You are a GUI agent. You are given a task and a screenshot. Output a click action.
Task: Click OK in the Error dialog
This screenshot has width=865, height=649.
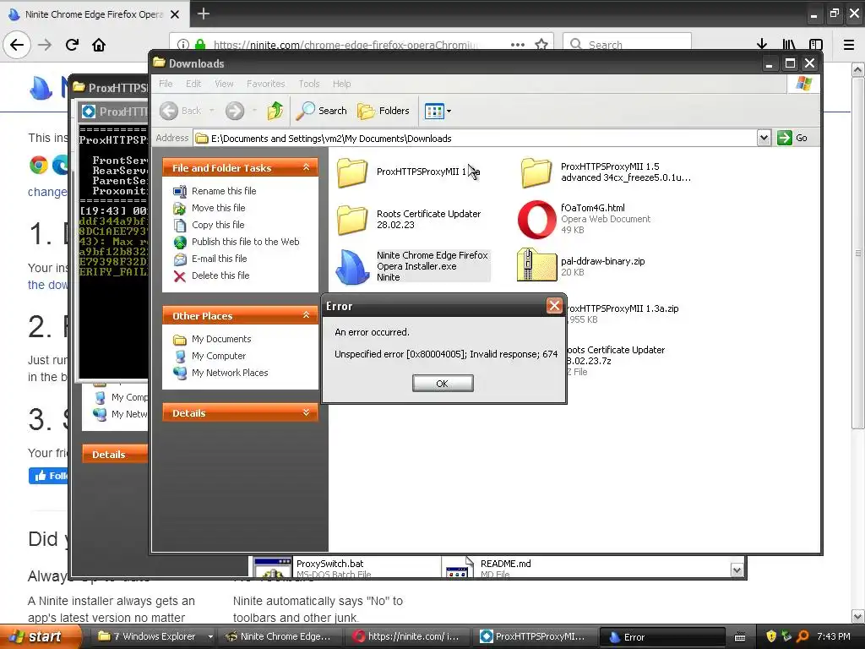pyautogui.click(x=443, y=383)
